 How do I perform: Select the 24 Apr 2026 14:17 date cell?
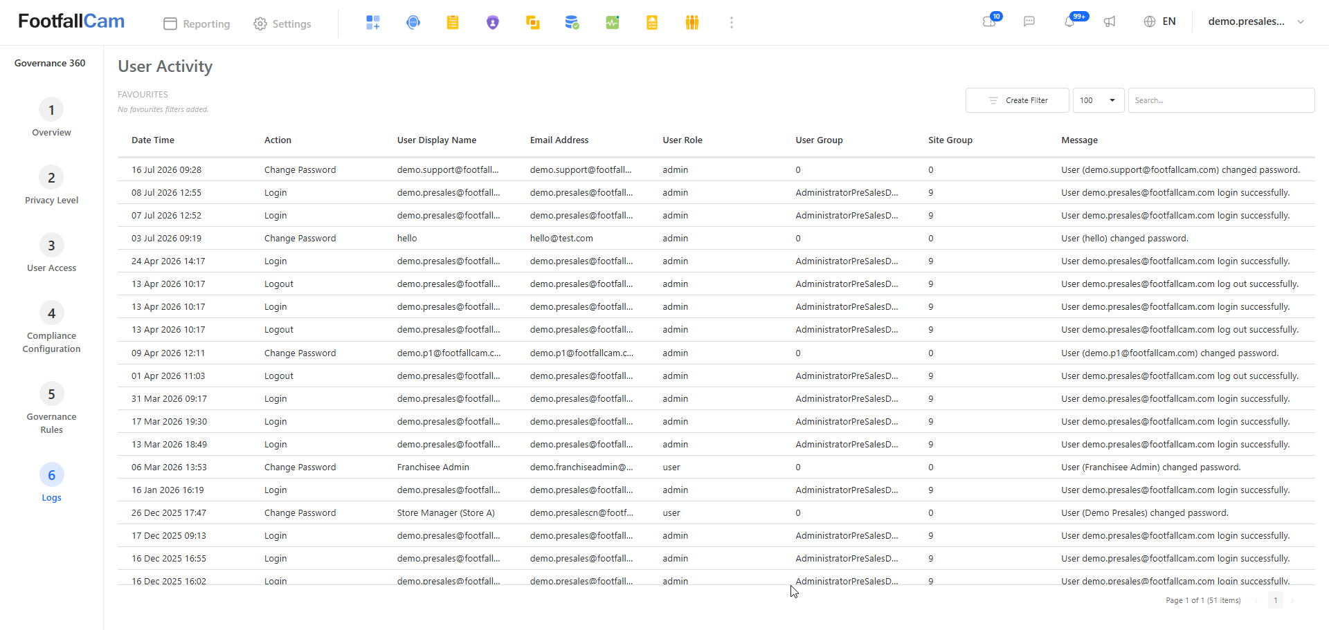[168, 261]
